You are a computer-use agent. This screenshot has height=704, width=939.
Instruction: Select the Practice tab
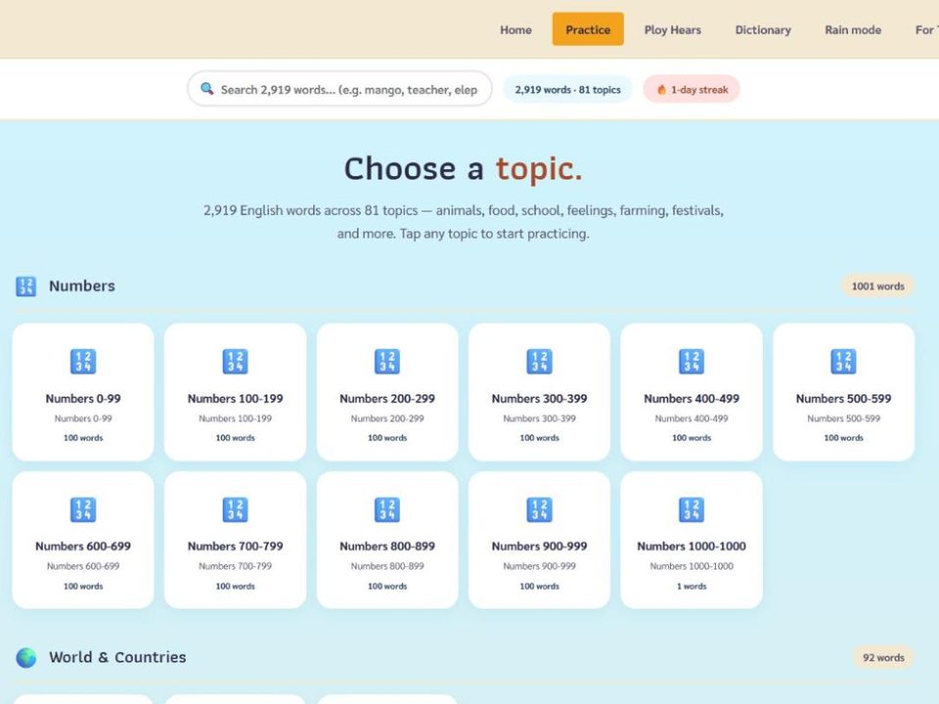[x=588, y=29]
